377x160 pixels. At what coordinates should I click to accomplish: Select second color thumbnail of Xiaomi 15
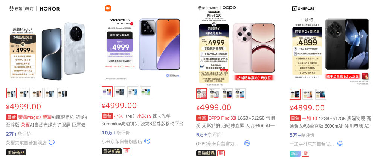(x=120, y=92)
